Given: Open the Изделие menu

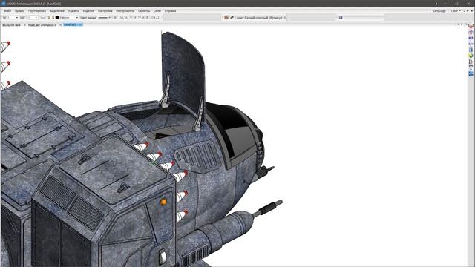Looking at the screenshot, I should [x=88, y=11].
